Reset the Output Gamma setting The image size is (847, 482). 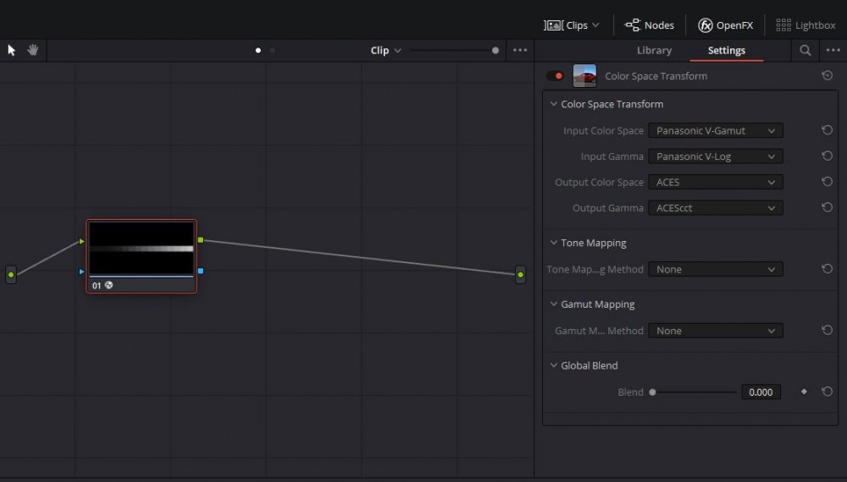click(827, 208)
